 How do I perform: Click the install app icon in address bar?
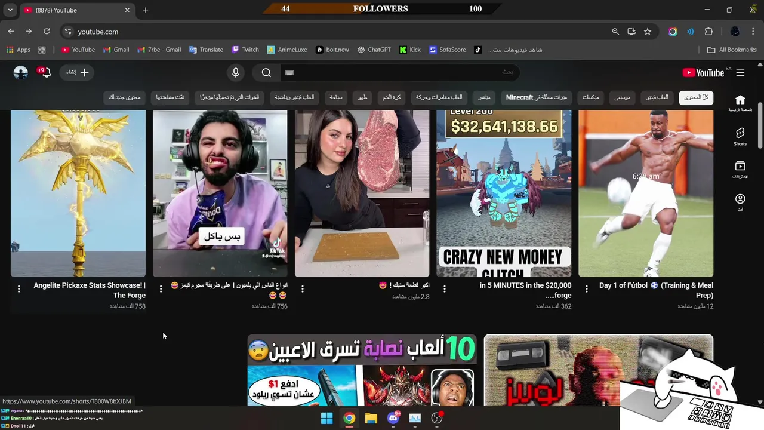tap(631, 32)
